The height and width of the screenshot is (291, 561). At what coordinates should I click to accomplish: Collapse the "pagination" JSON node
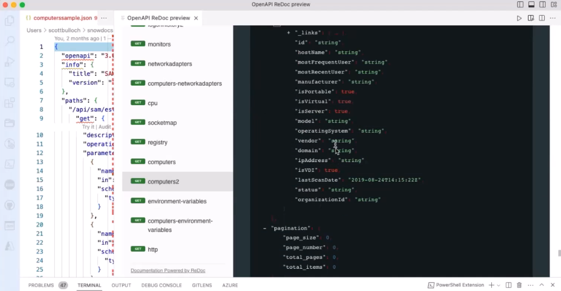pos(264,228)
